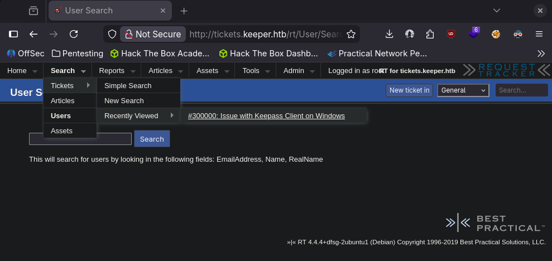Viewport: 552px width, 261px height.
Task: Click the back navigation arrow
Action: point(33,34)
